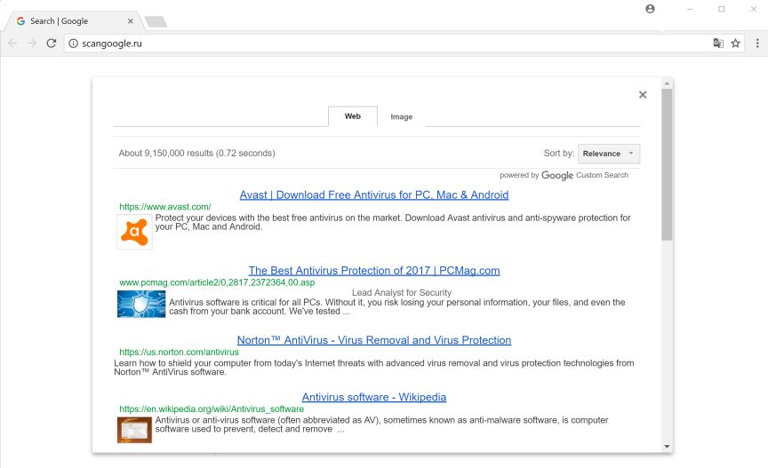The image size is (768, 468).
Task: Reload the page with refresh icon
Action: 52,44
